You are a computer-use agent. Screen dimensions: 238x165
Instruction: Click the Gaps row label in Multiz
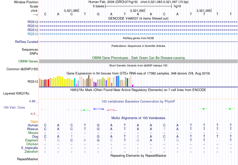coord(34,121)
